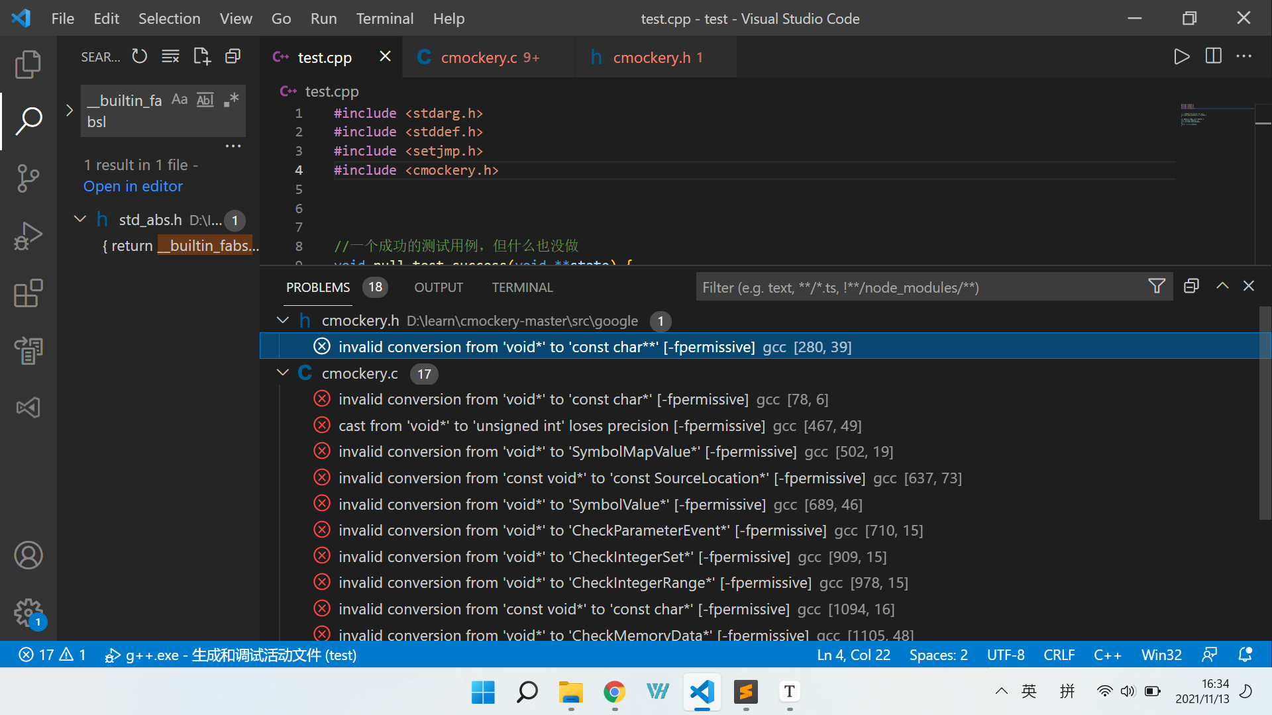
Task: Change language mode C++ in status bar
Action: (x=1108, y=655)
